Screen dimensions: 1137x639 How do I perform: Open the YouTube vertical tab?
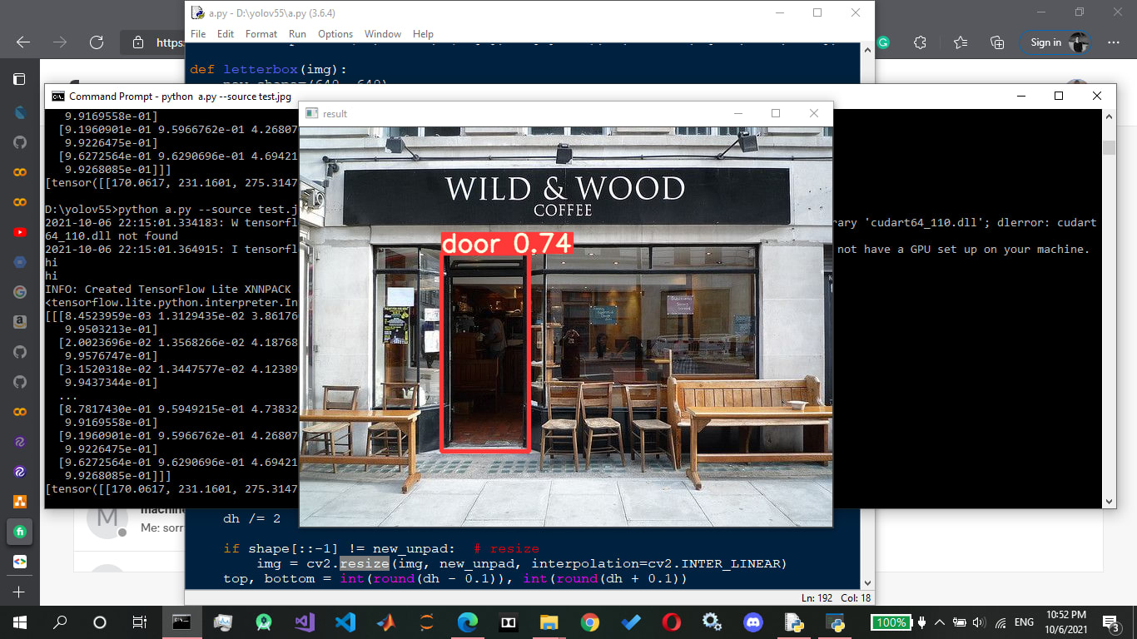point(19,232)
